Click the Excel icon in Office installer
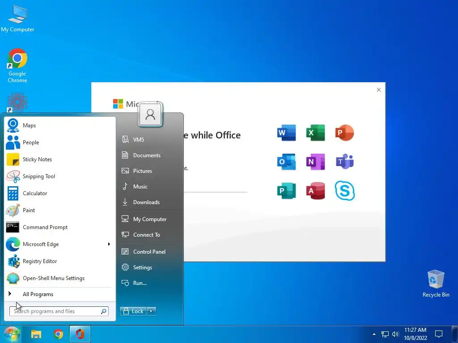The height and width of the screenshot is (343, 458). 315,133
